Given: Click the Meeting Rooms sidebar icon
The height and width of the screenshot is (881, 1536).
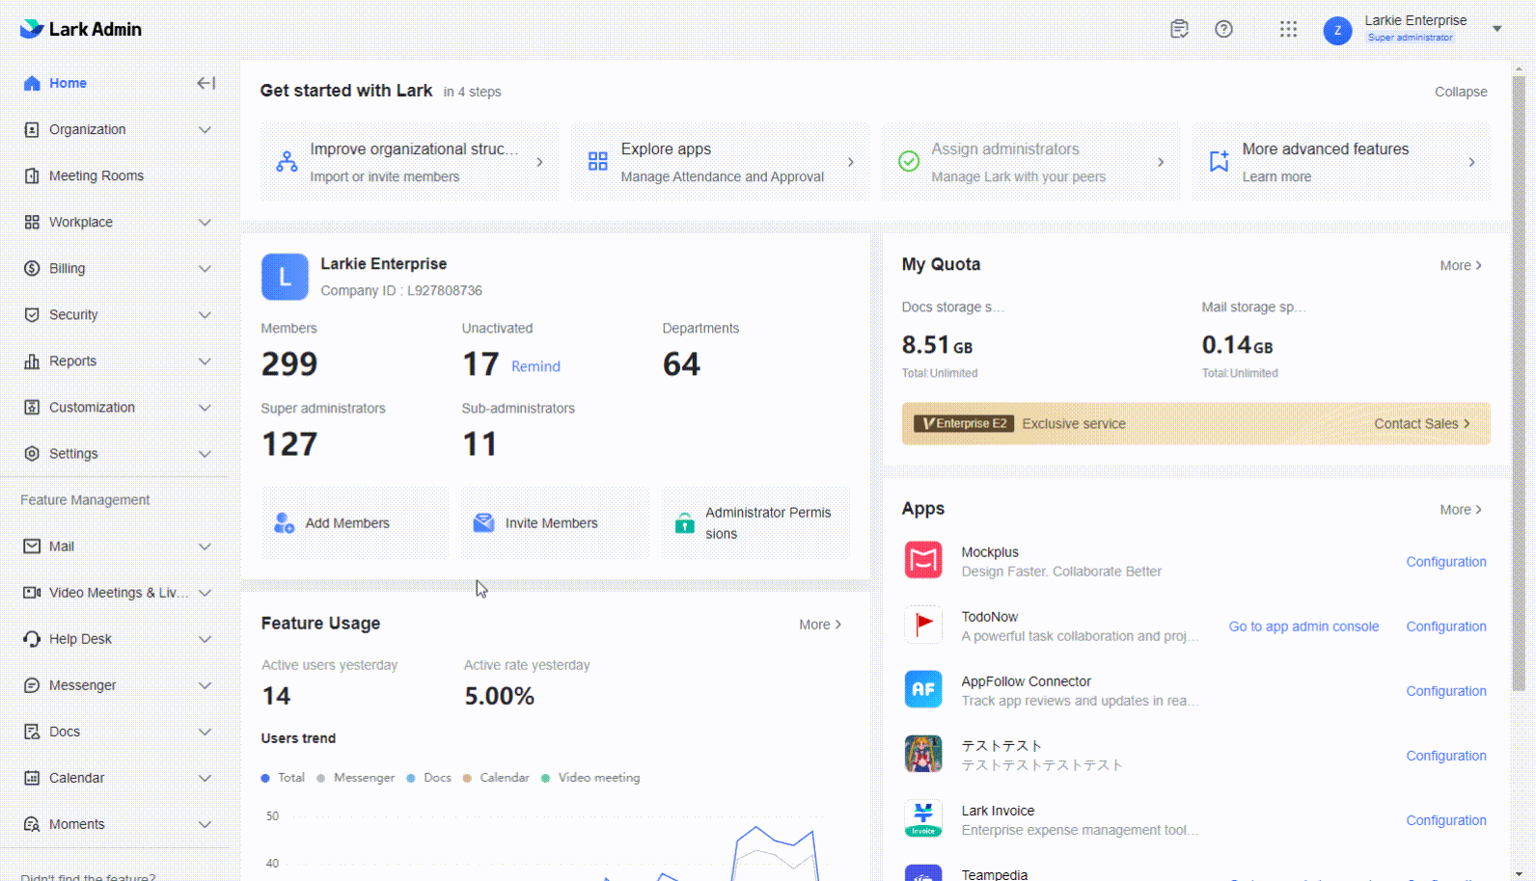Looking at the screenshot, I should pos(32,175).
